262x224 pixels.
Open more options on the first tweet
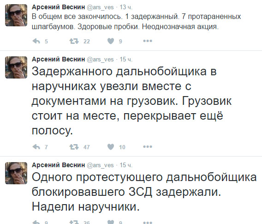pos(148,41)
